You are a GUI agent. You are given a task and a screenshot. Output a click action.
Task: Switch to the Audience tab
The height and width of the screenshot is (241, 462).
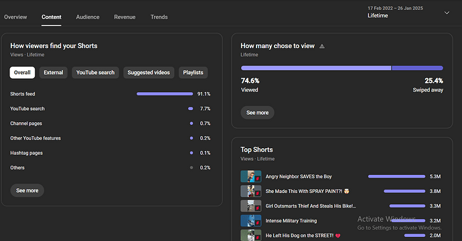(88, 17)
